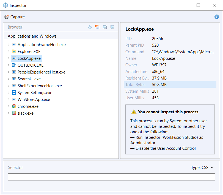This screenshot has height=195, width=223.
Task: Click the Architecture value x86_64
Action: (158, 72)
